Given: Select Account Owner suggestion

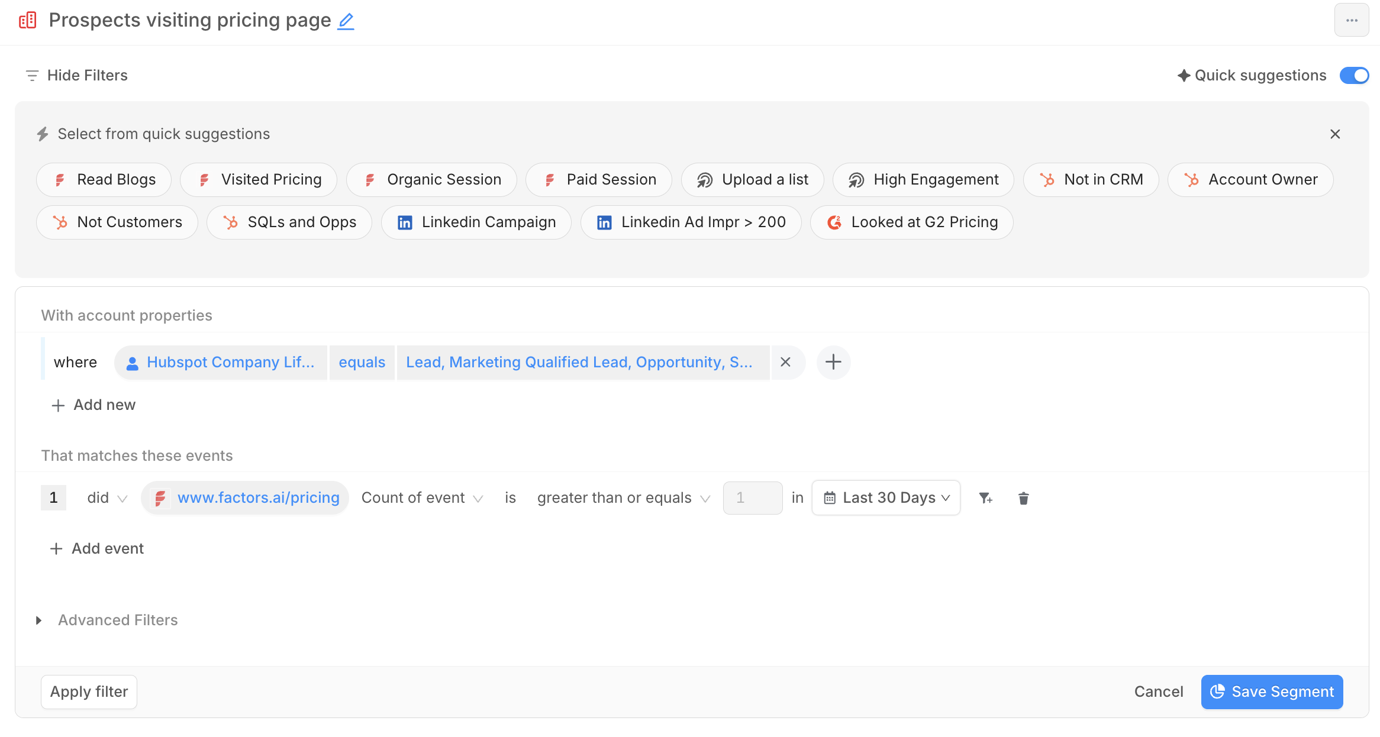Looking at the screenshot, I should click(x=1250, y=180).
